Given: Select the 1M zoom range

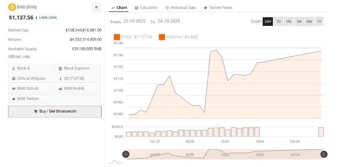Looking at the screenshot, I should (x=289, y=22).
